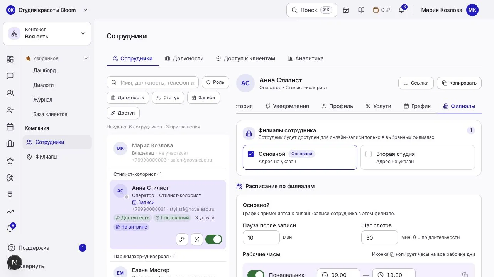The image size is (494, 277).
Task: Go to Диалоги in sidebar
Action: coord(43,85)
